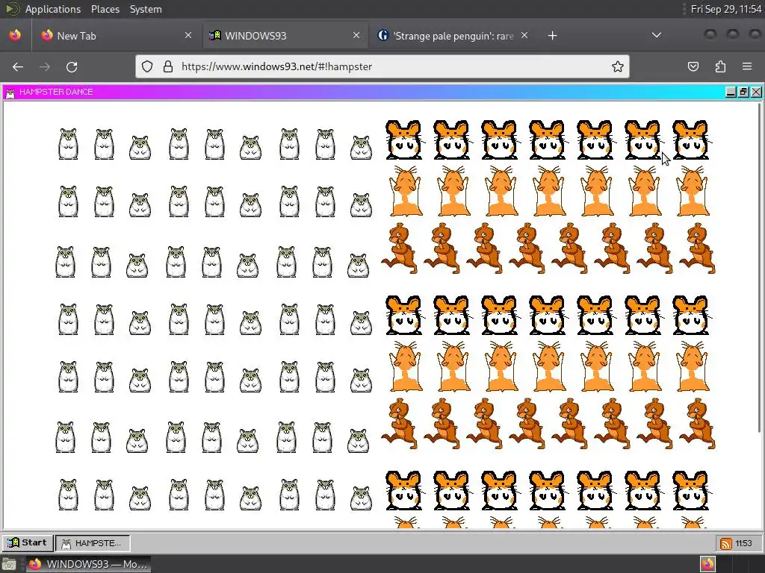Click the first arms-raised orange hamster, second row
The width and height of the screenshot is (765, 573).
tap(406, 190)
